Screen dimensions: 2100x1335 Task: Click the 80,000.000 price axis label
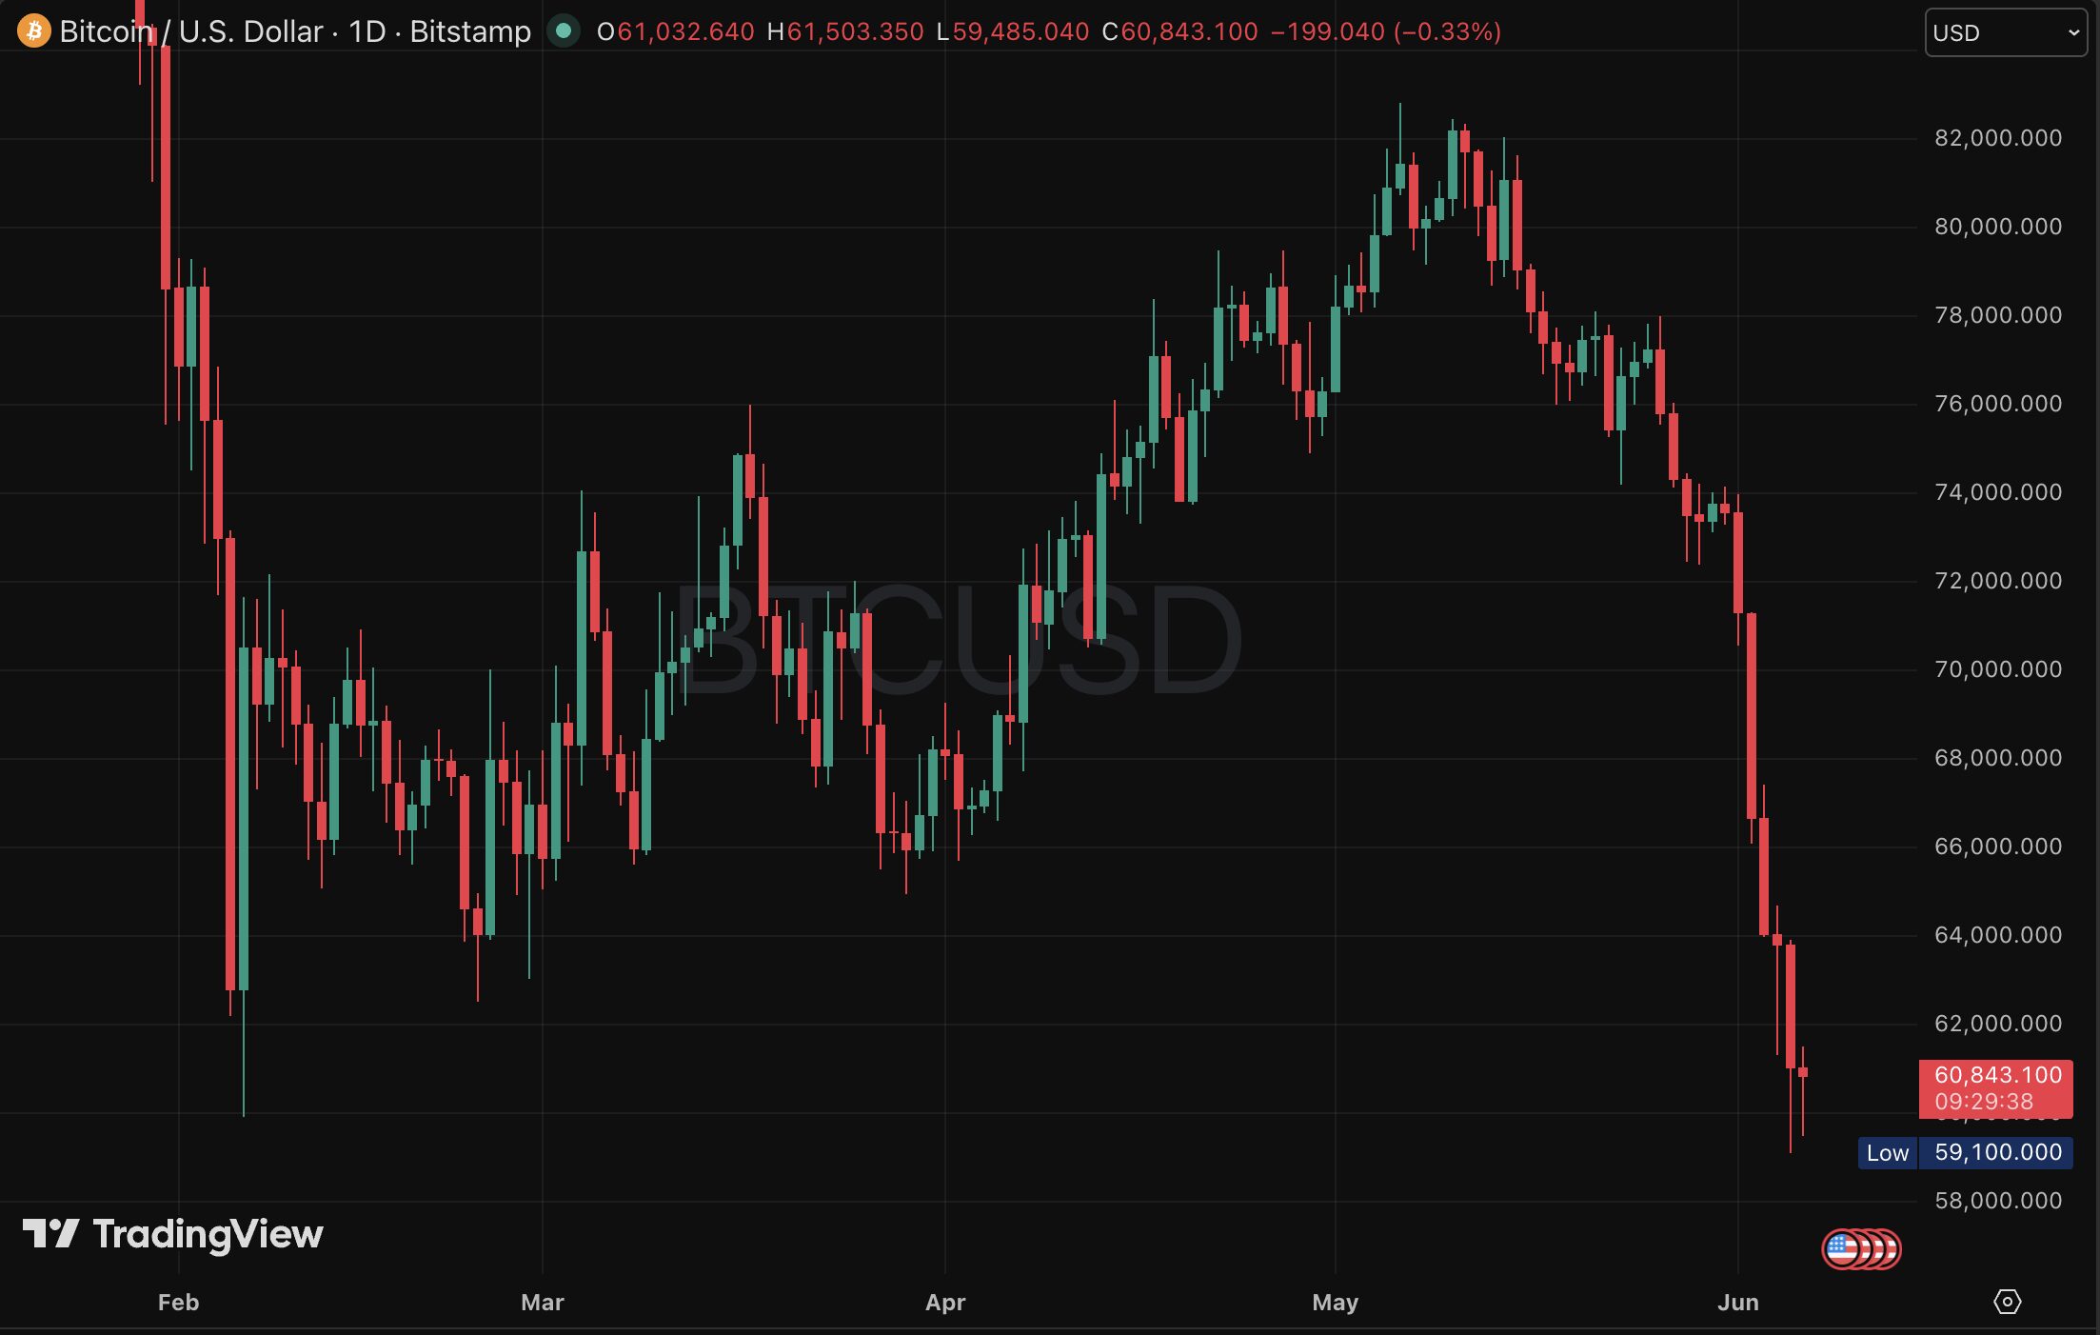[1998, 227]
